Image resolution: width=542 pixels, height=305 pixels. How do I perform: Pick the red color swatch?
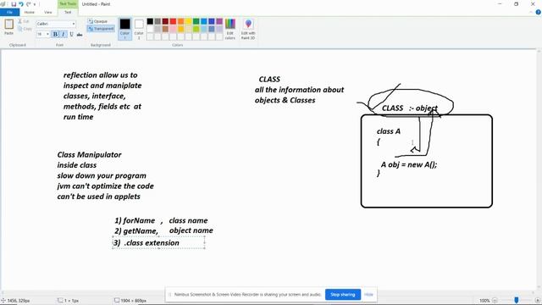click(x=173, y=21)
